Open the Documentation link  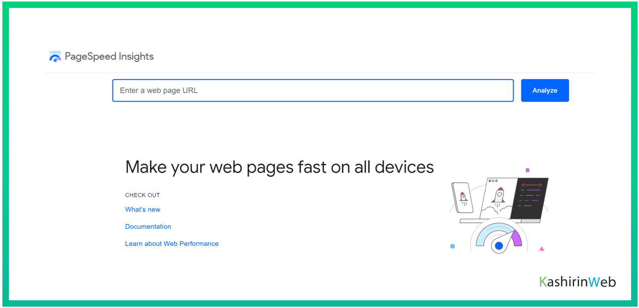tap(148, 227)
